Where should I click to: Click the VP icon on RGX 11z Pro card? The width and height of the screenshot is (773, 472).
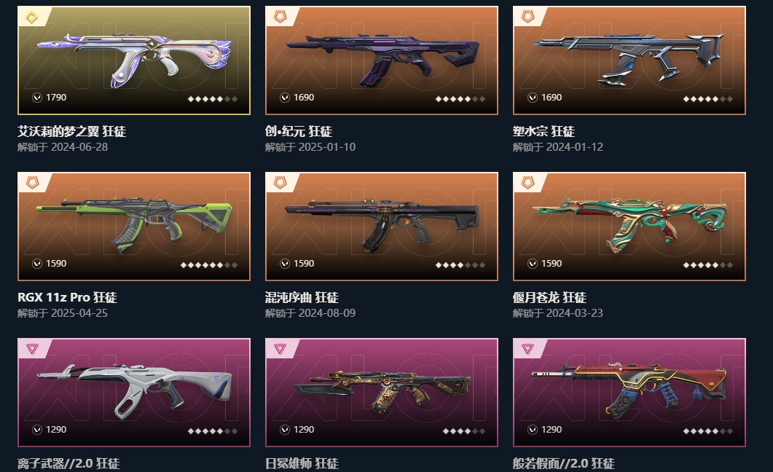37,264
